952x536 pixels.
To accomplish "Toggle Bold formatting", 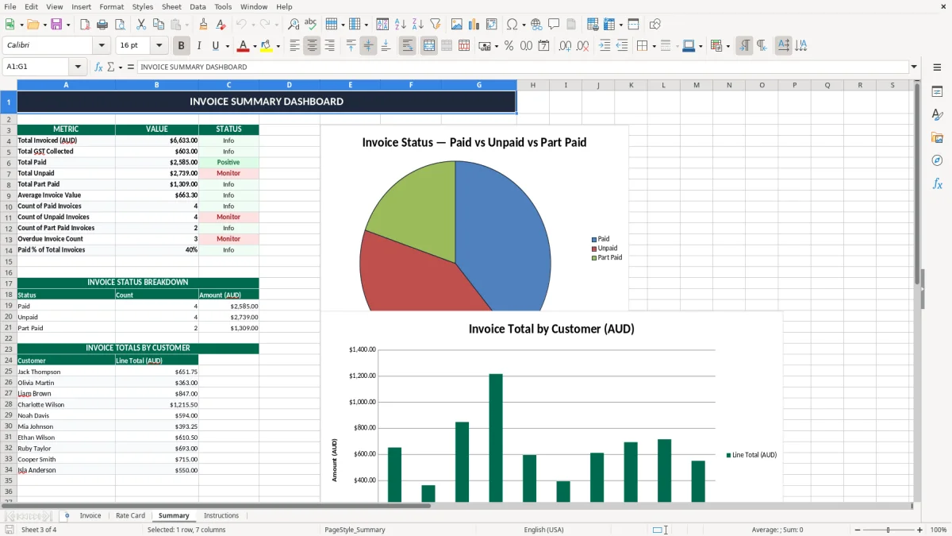I will point(182,46).
